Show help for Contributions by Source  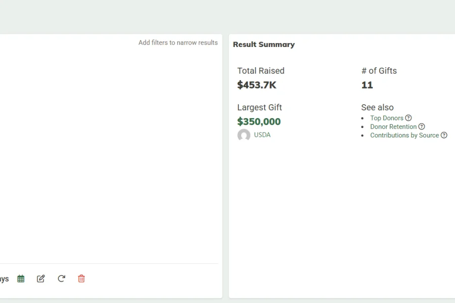coord(444,135)
